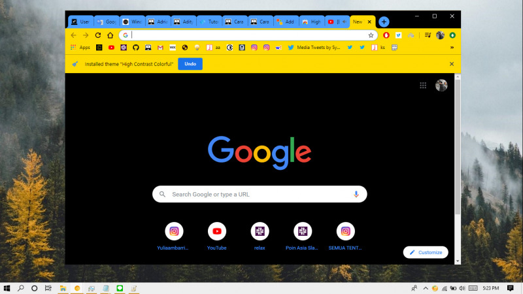Open the YouTube bookmark in bookmarks bar
Viewport: 523px width, 294px height.
[111, 48]
